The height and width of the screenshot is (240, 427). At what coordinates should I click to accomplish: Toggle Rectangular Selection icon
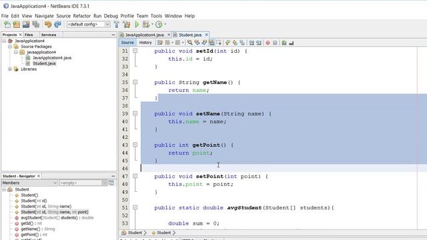tap(219, 43)
